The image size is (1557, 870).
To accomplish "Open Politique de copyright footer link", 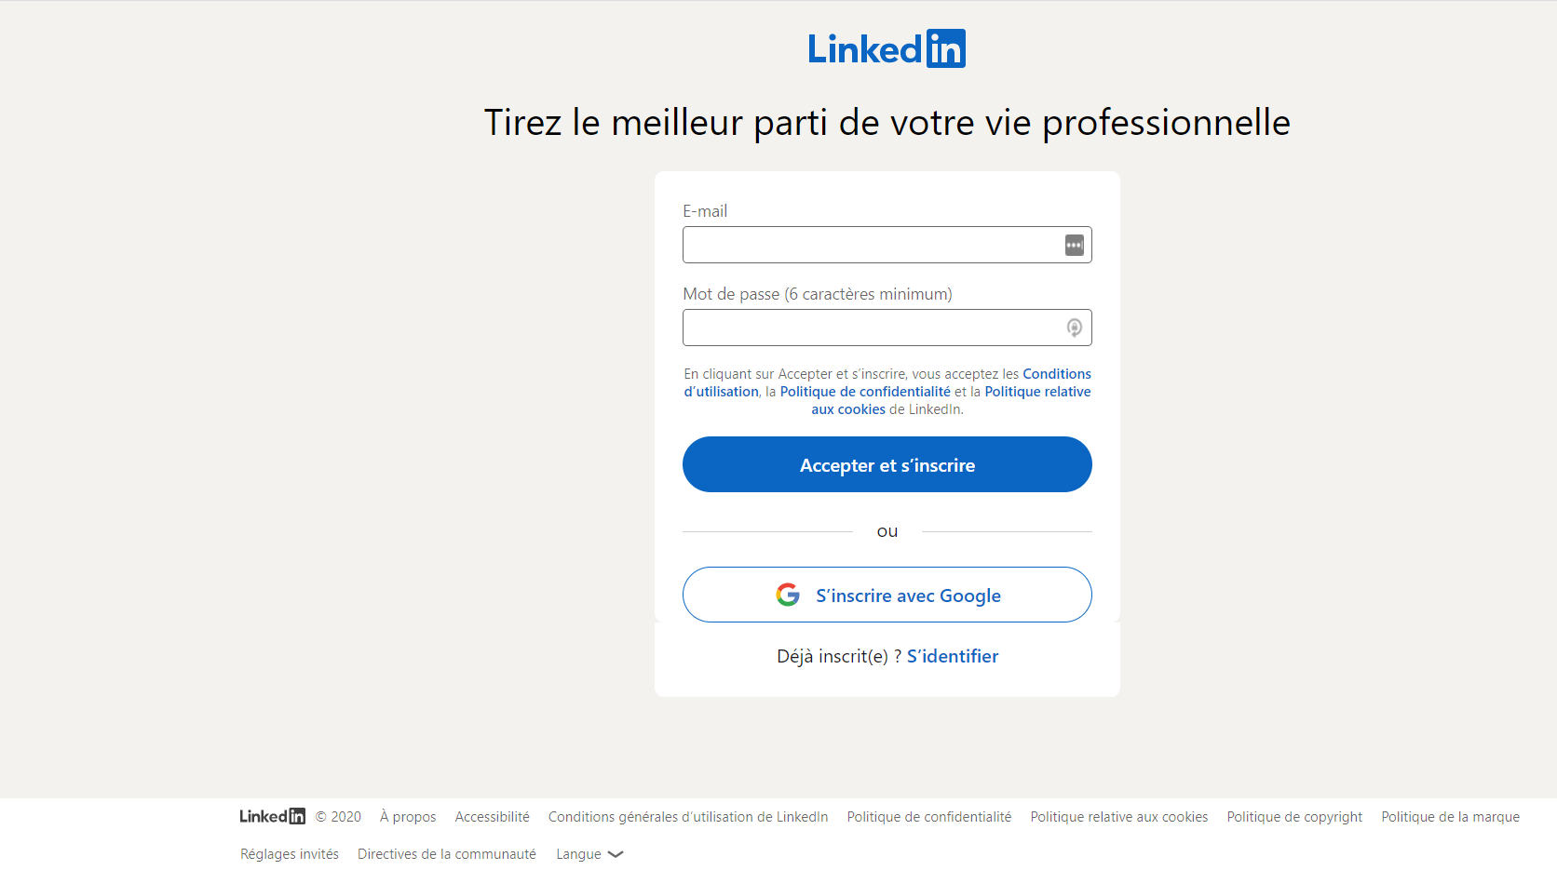I will click(x=1293, y=817).
